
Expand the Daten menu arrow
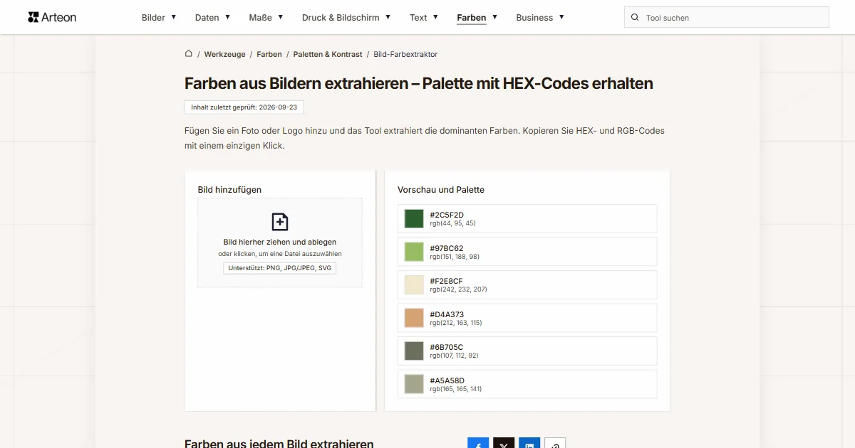click(228, 17)
